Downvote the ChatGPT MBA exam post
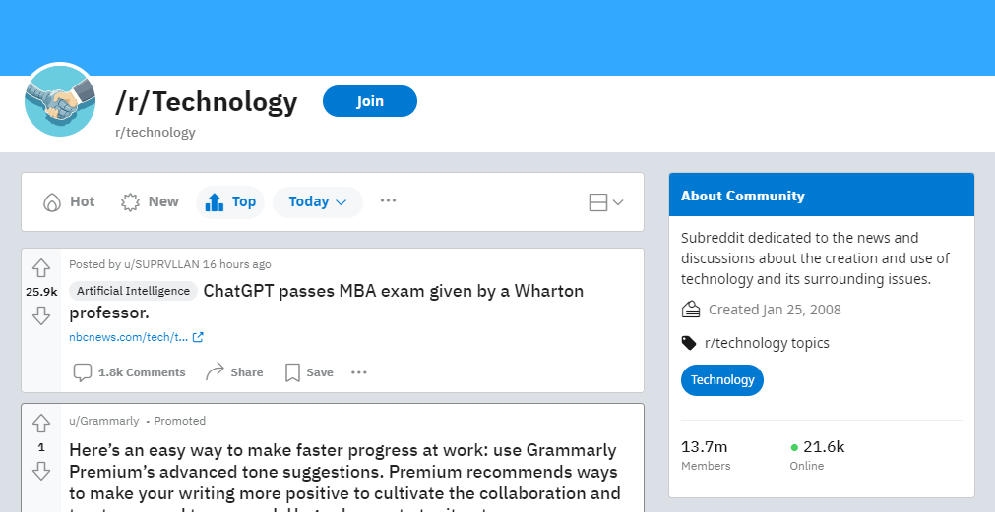Viewport: 995px width, 512px height. click(x=41, y=314)
